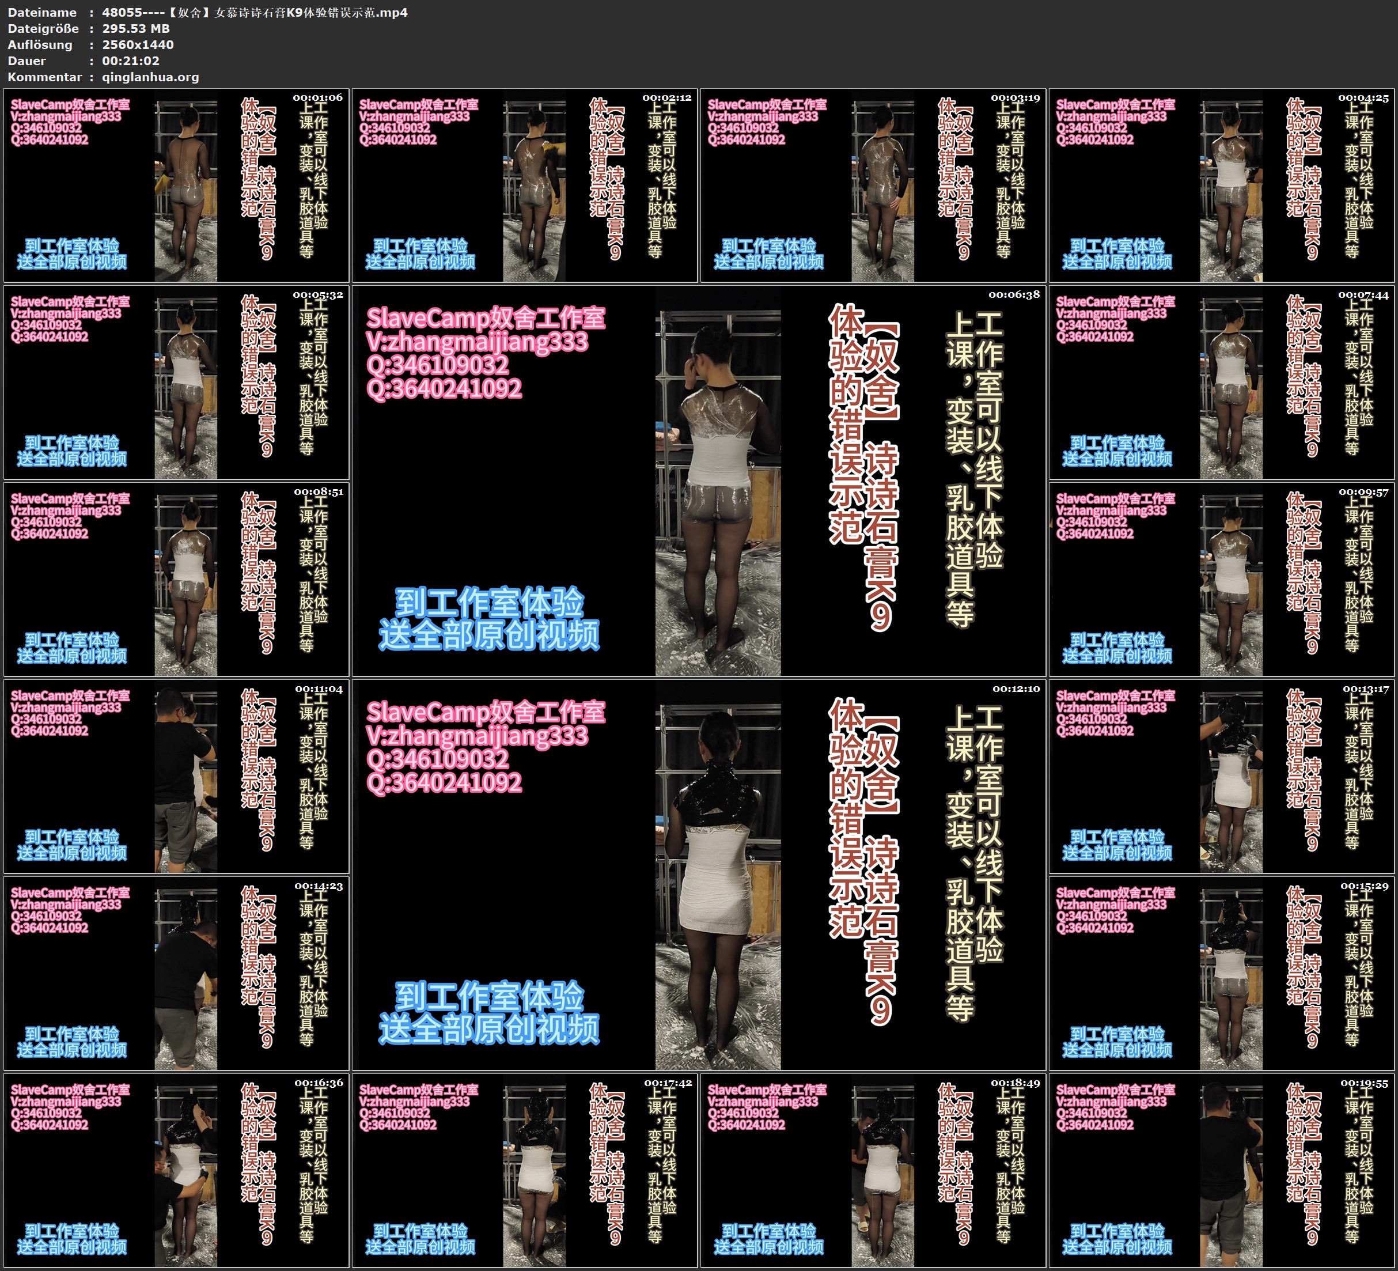Open the thumbnail at 00:15:29

pyautogui.click(x=1222, y=973)
